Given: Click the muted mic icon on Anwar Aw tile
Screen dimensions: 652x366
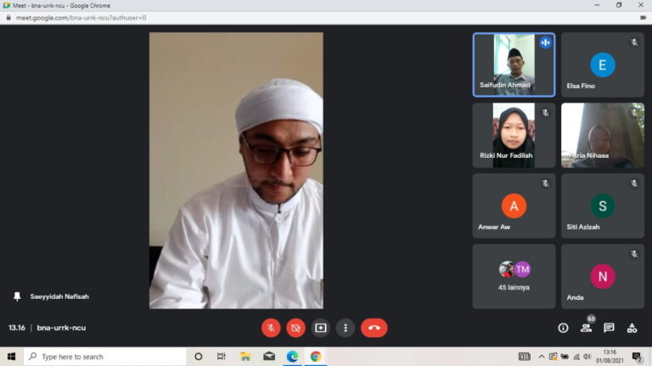Looking at the screenshot, I should [545, 183].
